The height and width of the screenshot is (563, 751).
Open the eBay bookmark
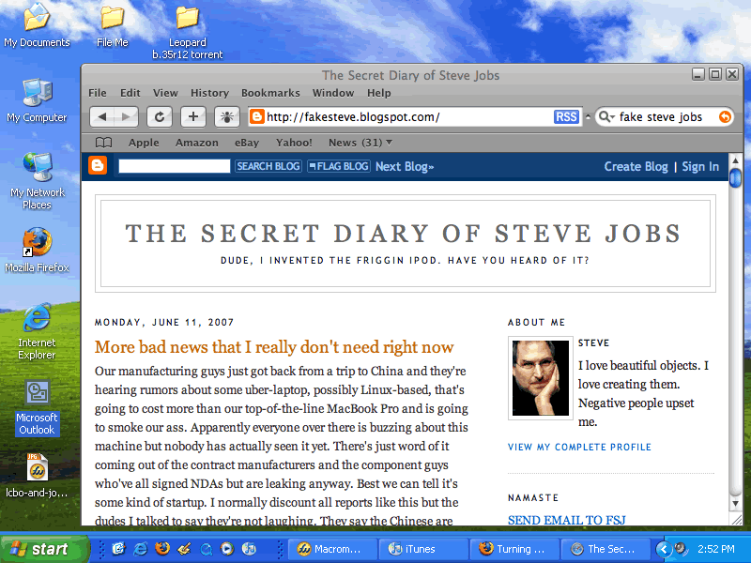(x=247, y=143)
